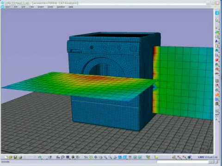Click the red sphere icon in right toolbar

click(217, 60)
